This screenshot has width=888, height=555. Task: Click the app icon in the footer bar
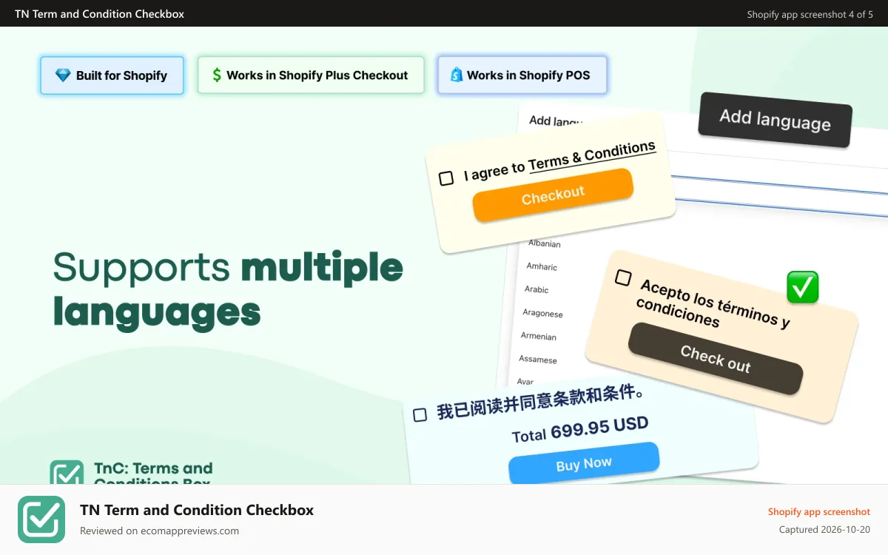click(x=41, y=519)
